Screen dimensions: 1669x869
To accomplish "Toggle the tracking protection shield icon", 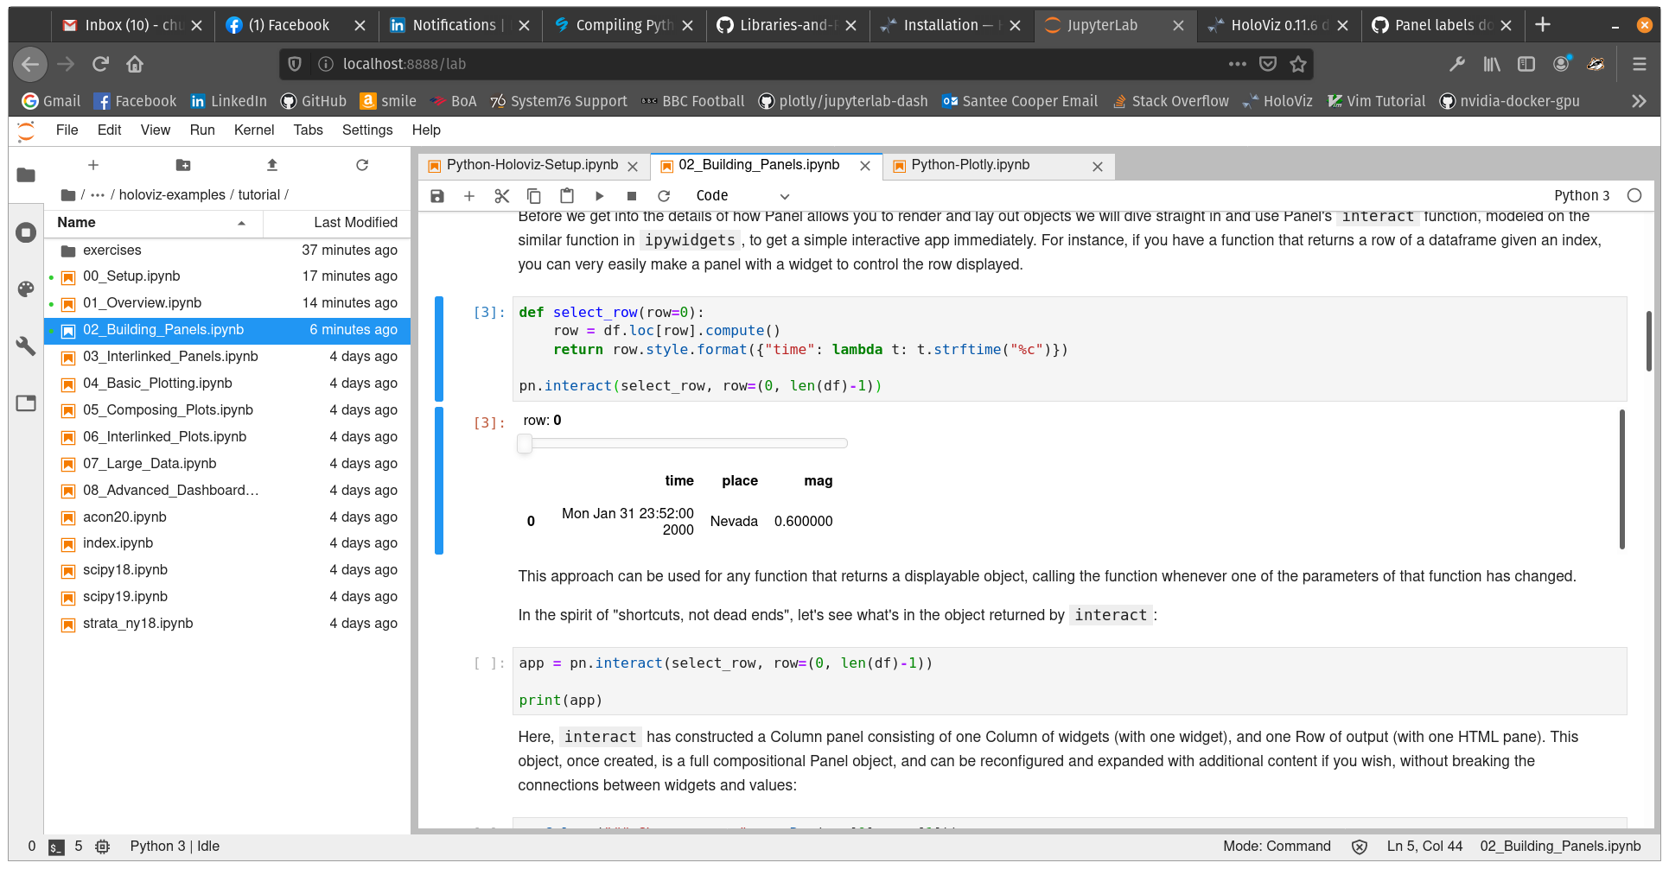I will pos(295,63).
